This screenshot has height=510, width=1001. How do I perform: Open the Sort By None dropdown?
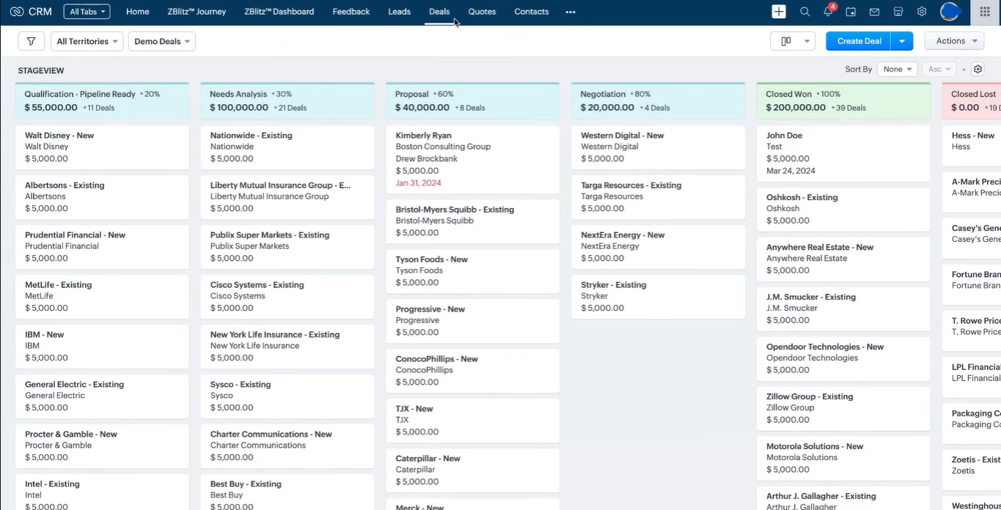click(897, 69)
